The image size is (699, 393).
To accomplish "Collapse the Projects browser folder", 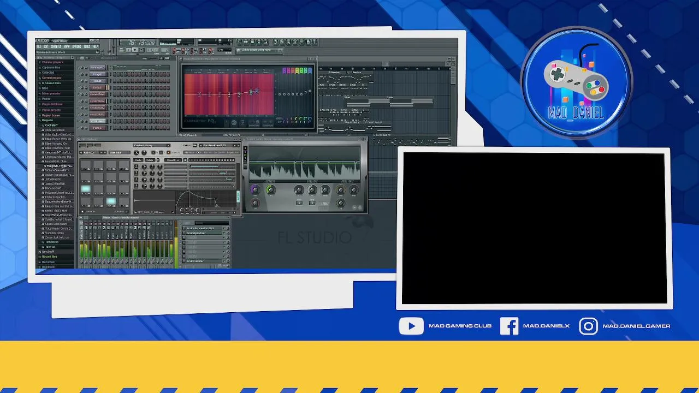I will pos(48,120).
